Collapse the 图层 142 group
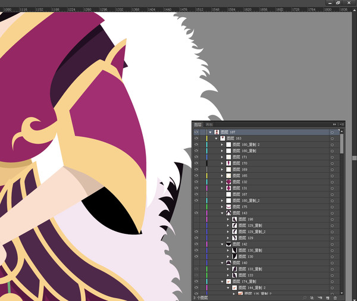 (222, 244)
